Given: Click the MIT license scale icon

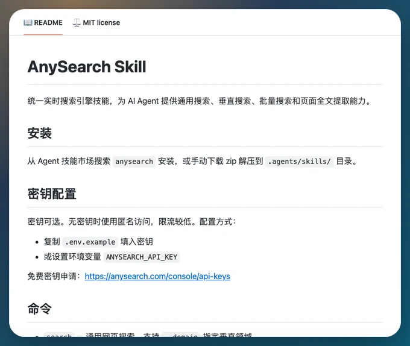Looking at the screenshot, I should tap(77, 23).
